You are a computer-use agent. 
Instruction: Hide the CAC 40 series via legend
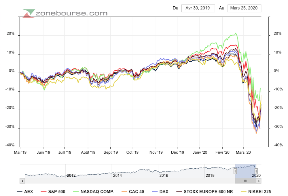coord(135,192)
